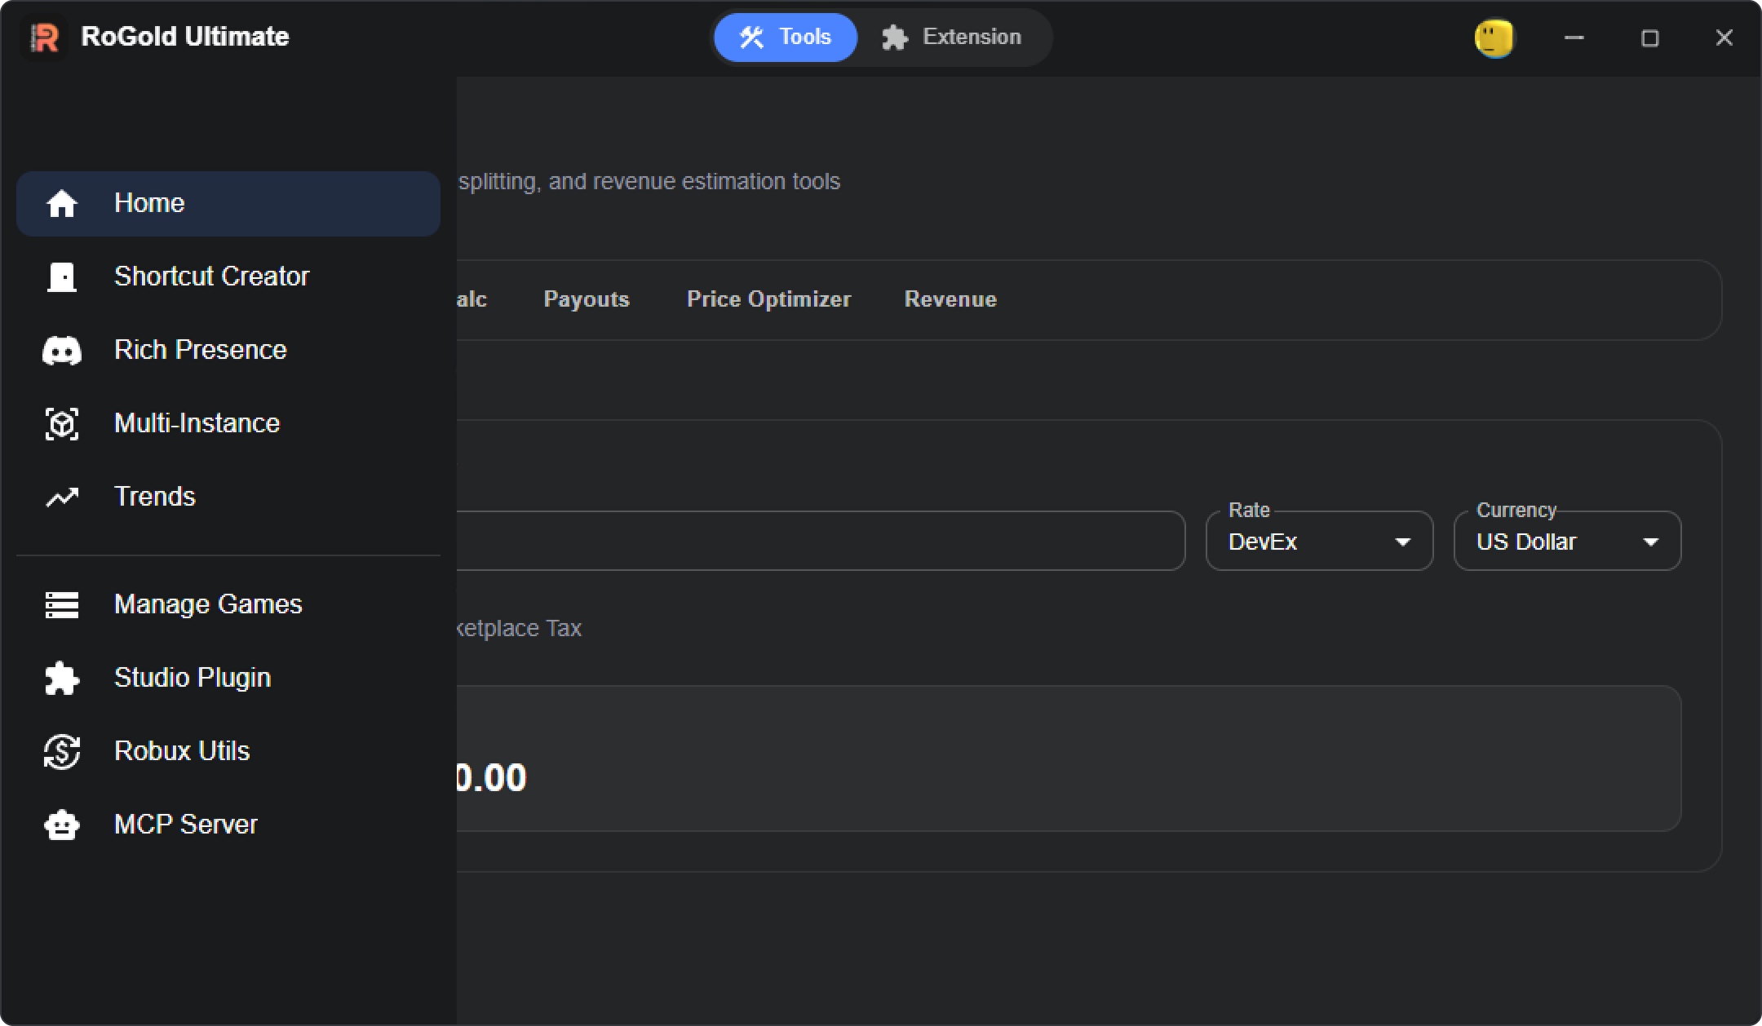Click the Rich Presence Discord icon
1762x1026 pixels.
[x=62, y=351]
